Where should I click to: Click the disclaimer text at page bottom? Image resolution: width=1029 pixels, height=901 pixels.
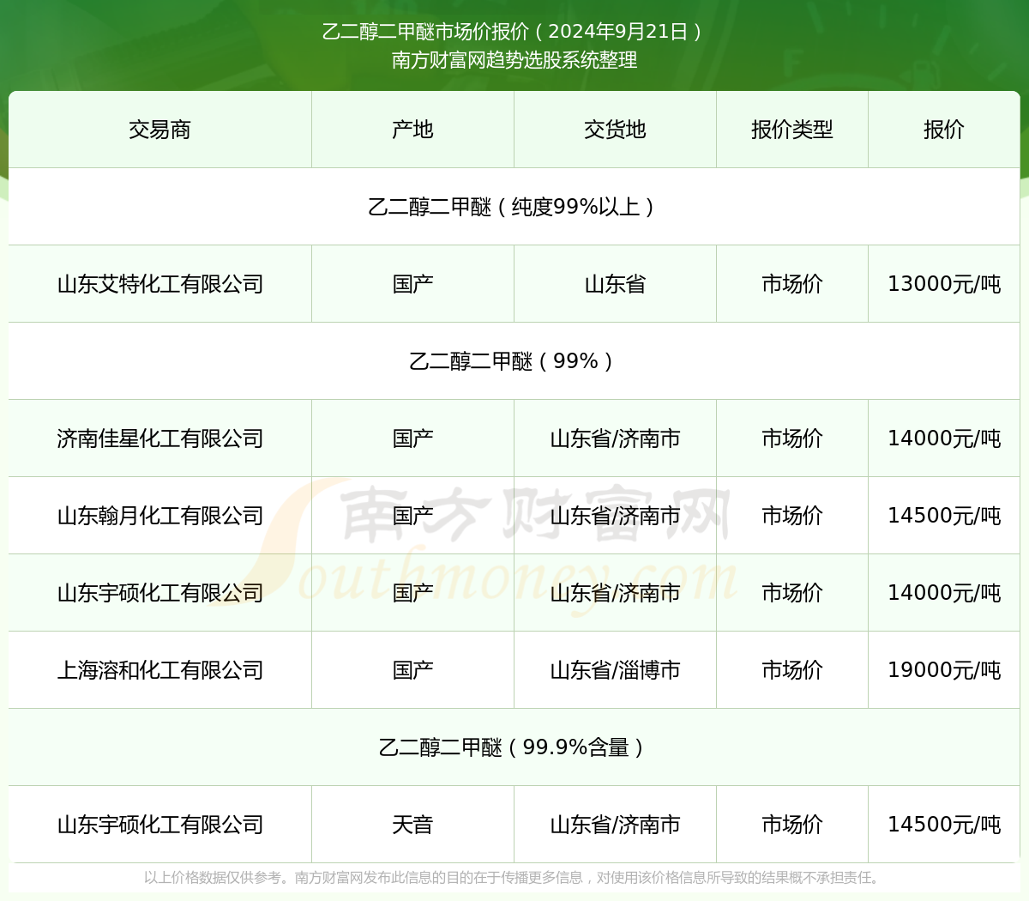514,879
